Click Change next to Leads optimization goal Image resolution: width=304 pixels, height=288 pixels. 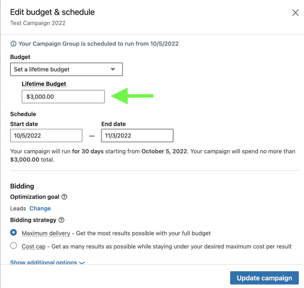click(x=40, y=208)
